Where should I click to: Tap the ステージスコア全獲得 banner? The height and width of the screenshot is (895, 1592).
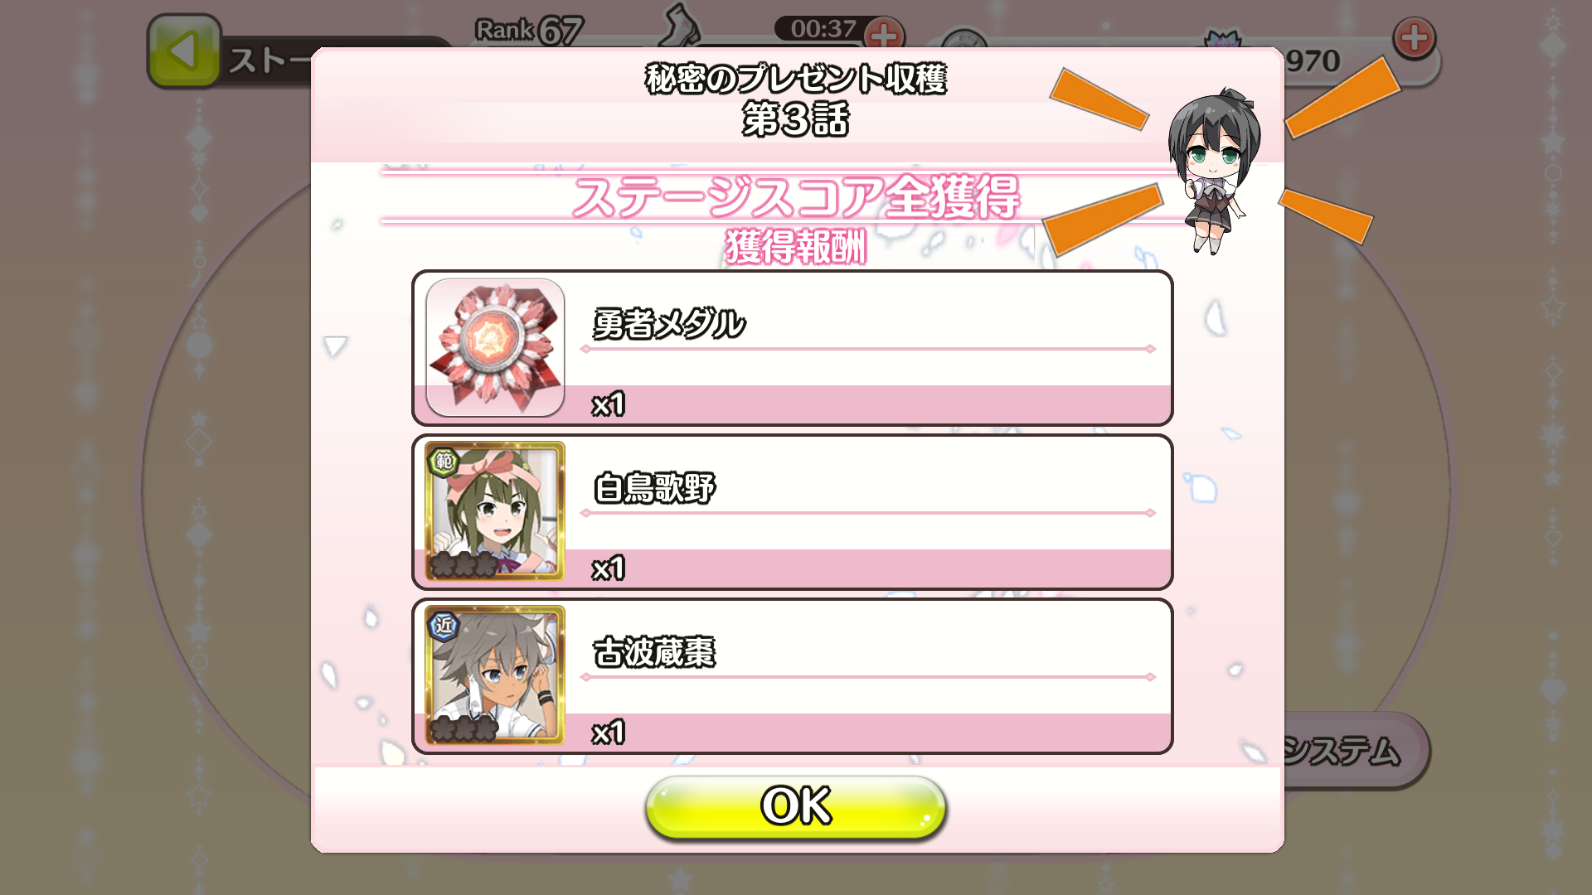point(796,197)
